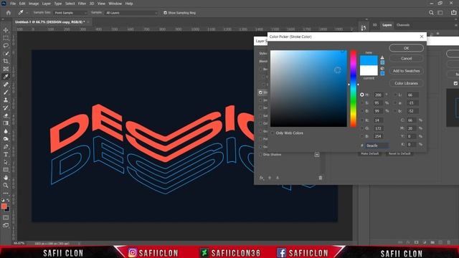
Task: Enable the Drop Shadow checkbox
Action: [260, 155]
